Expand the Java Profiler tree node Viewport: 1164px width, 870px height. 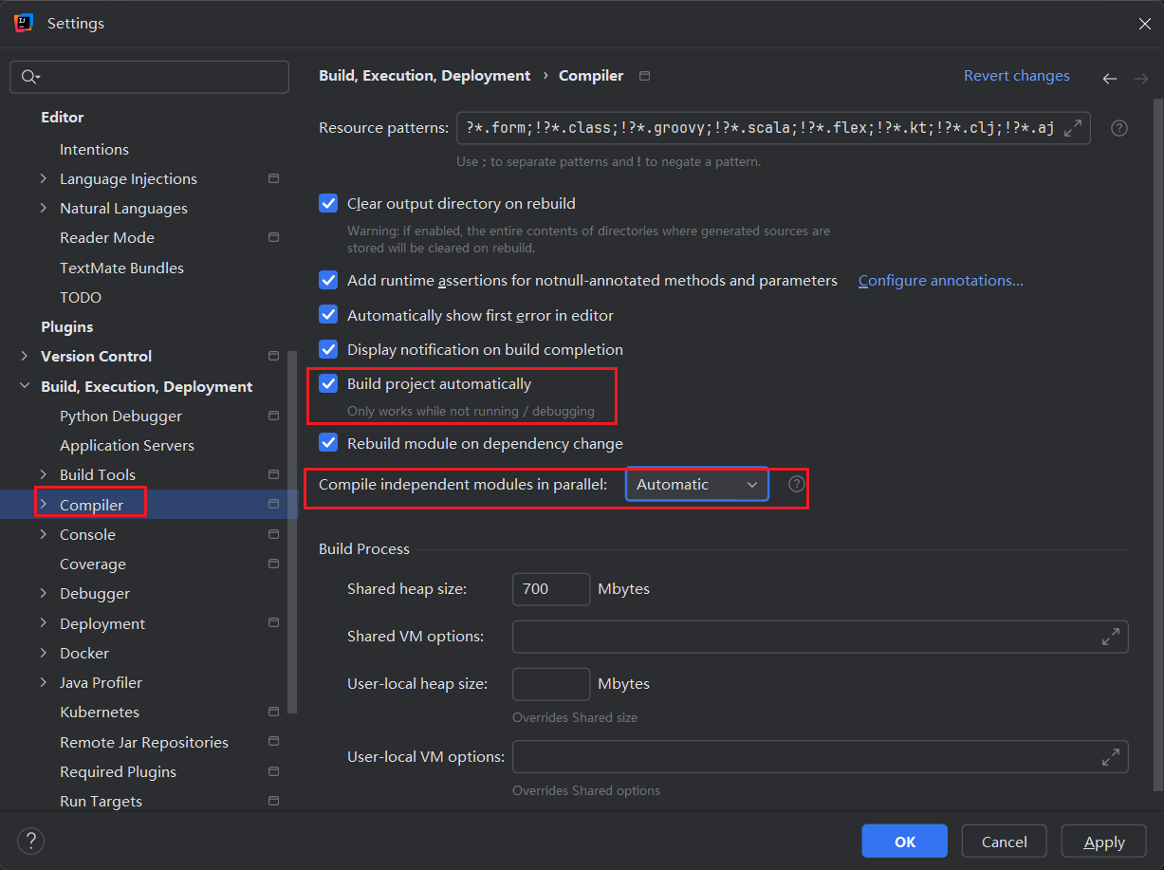coord(44,682)
